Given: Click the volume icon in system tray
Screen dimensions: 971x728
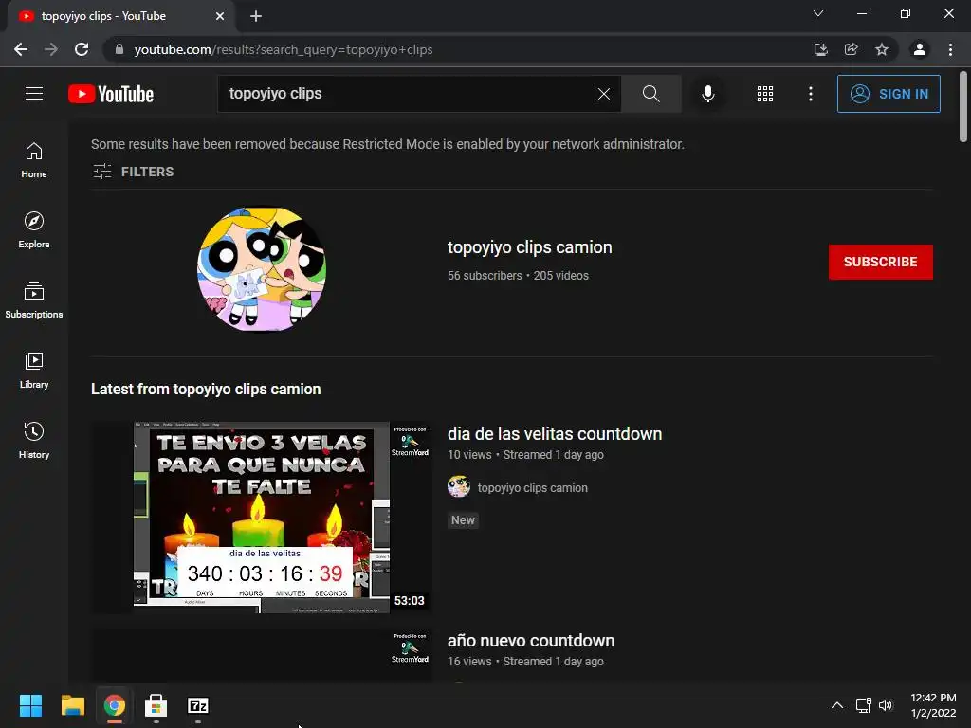Looking at the screenshot, I should [887, 705].
